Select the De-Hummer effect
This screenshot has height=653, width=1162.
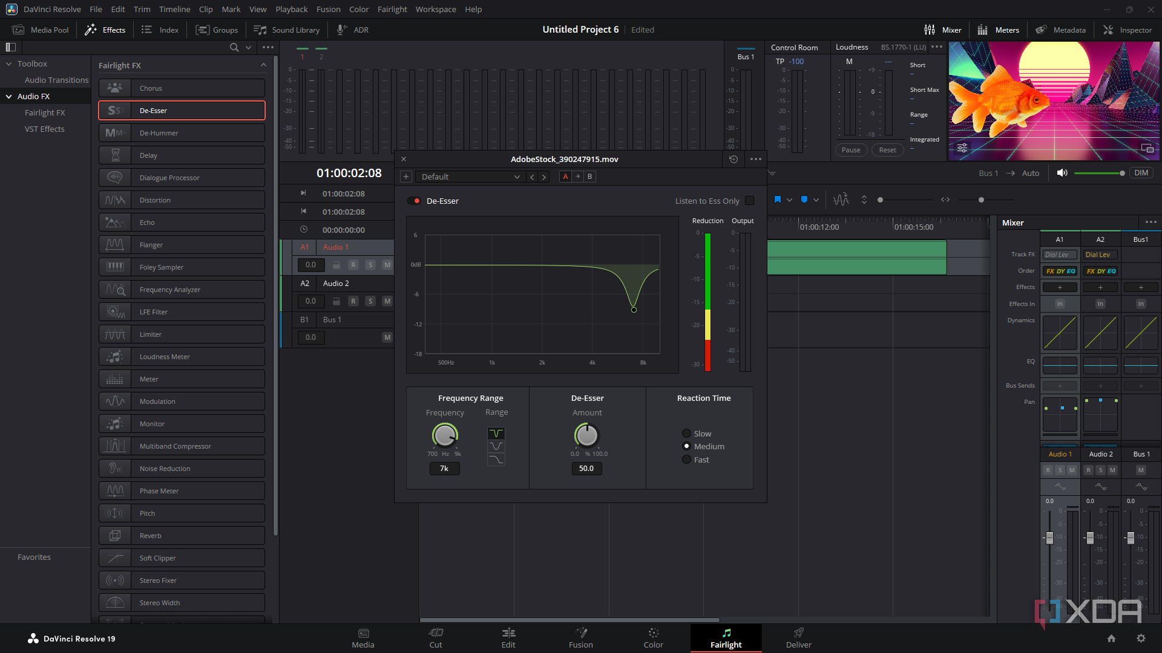(182, 133)
